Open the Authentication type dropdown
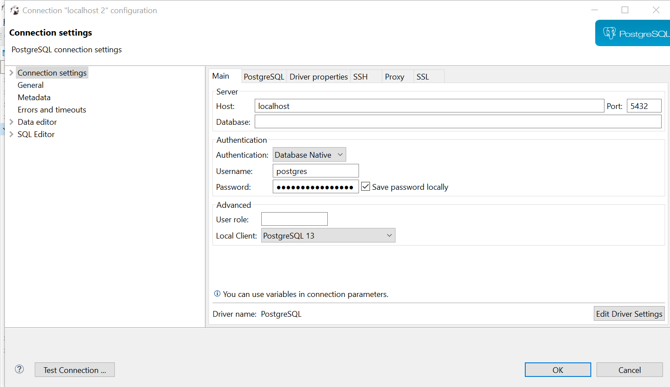 point(340,154)
